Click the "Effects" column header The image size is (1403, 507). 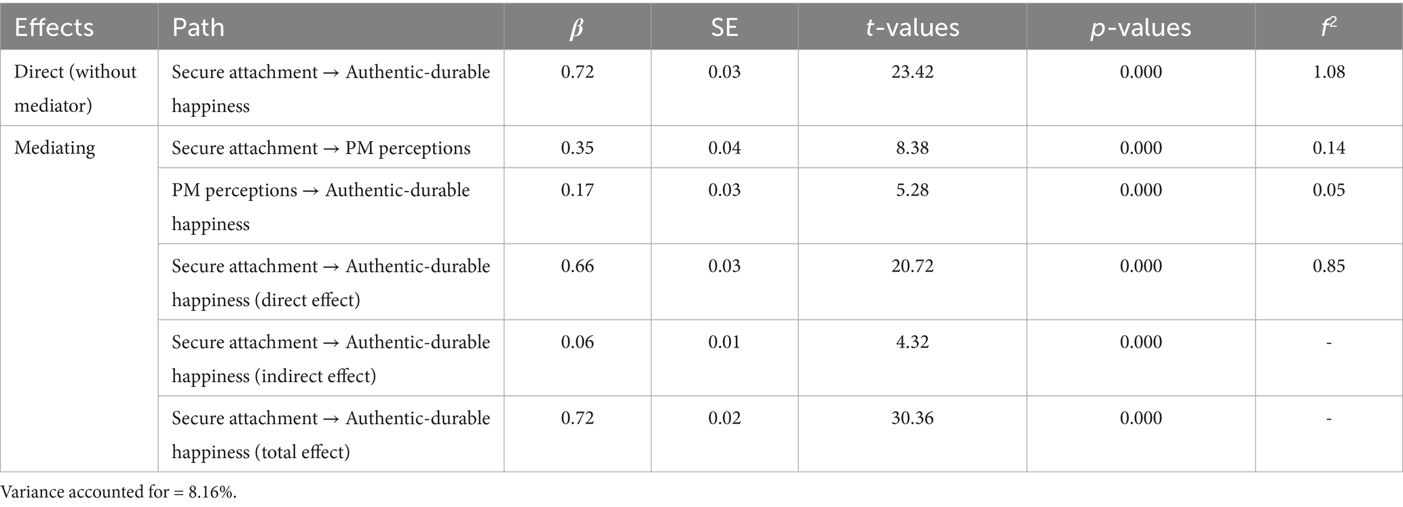(x=54, y=27)
